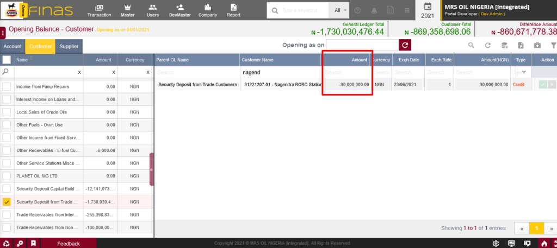Select page 1 in pagination
The image size is (557, 248).
(x=536, y=228)
